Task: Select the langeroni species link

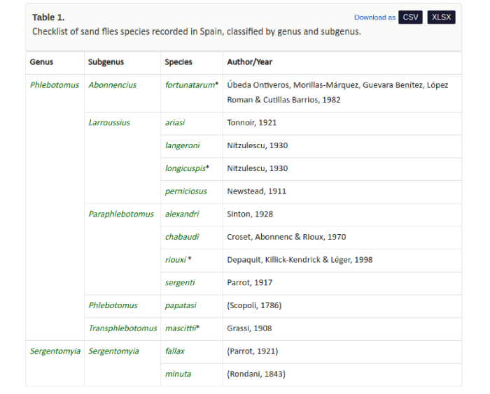Action: pos(182,146)
